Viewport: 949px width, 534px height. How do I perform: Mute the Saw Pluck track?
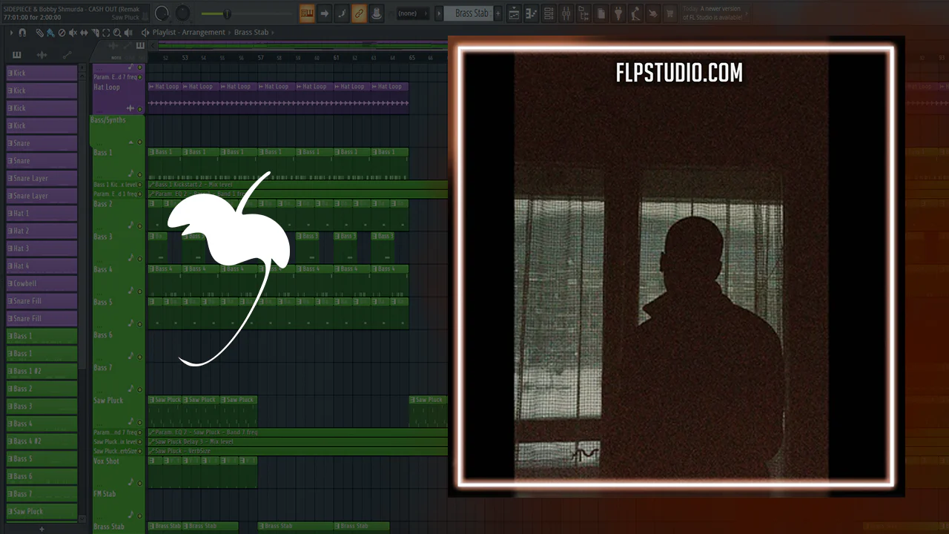139,422
